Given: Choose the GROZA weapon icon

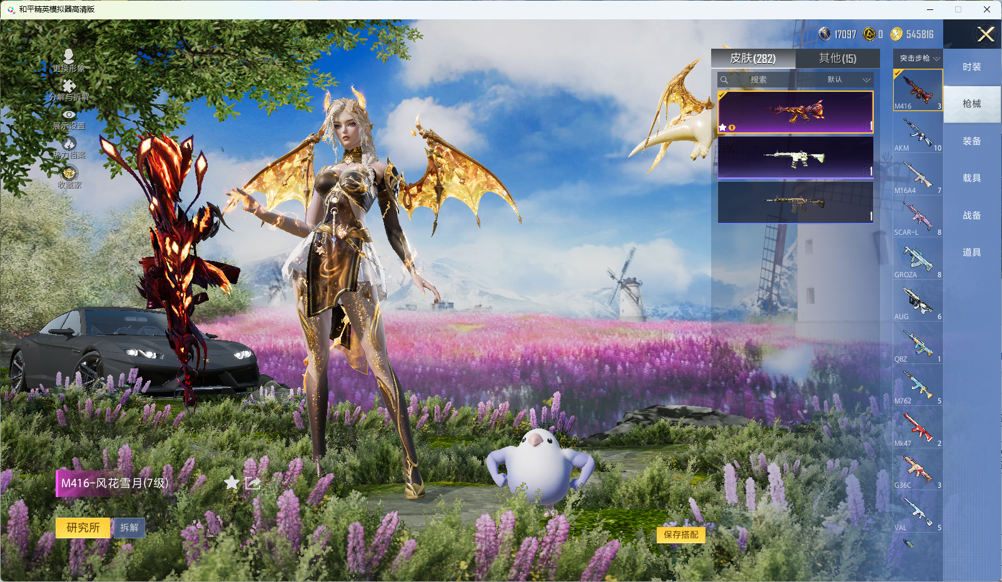Looking at the screenshot, I should click(917, 259).
